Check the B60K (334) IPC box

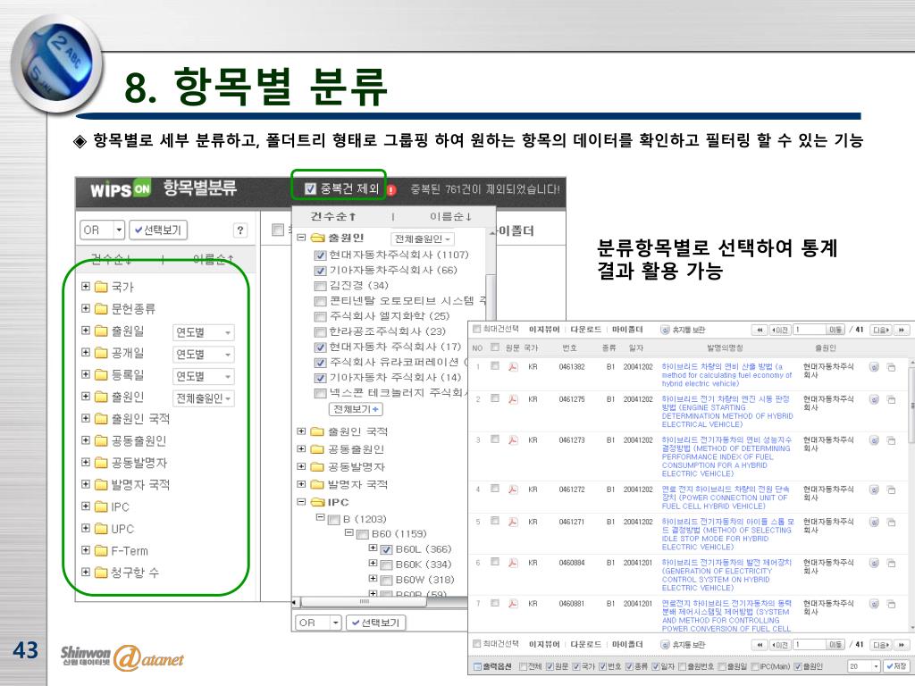[x=386, y=565]
